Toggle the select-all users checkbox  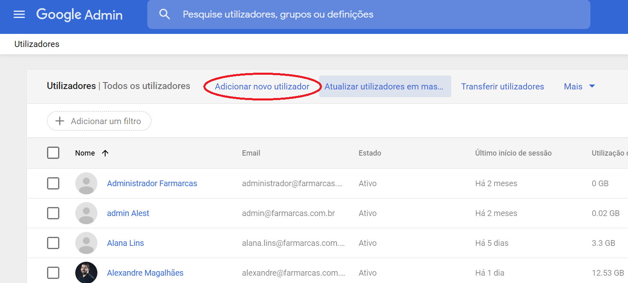(53, 153)
